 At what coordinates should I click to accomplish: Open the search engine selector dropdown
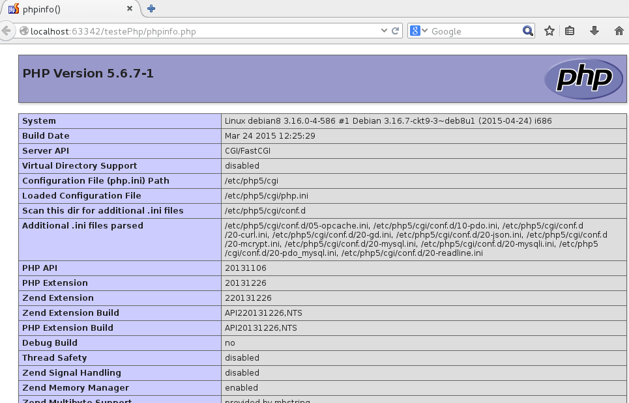(419, 31)
